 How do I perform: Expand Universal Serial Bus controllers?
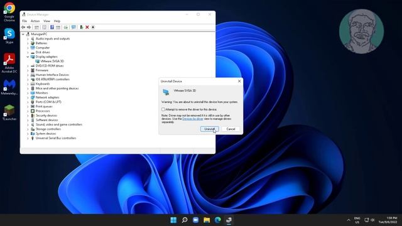[x=28, y=138]
